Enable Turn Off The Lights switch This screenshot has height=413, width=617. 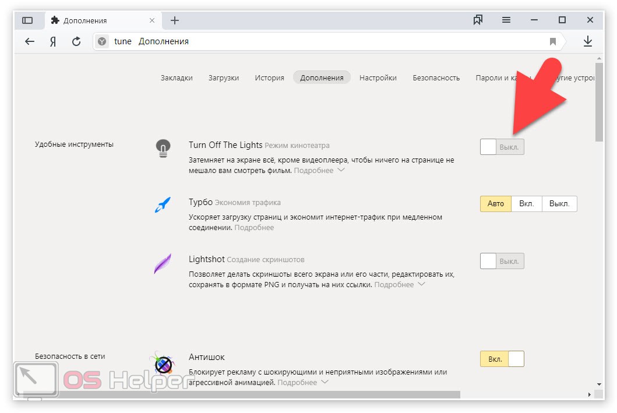[x=502, y=147]
